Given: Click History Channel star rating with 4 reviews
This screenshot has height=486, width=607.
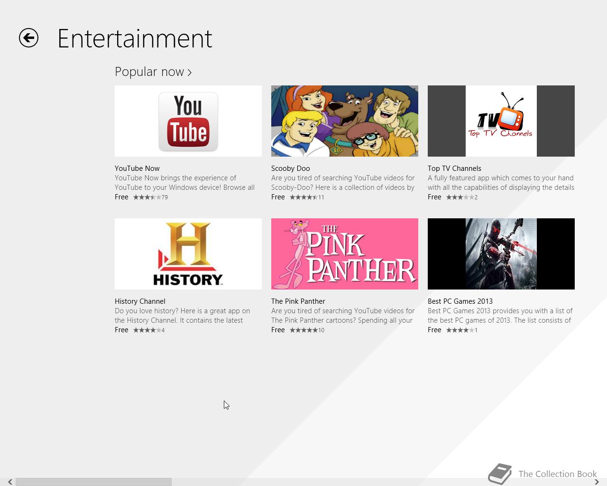Looking at the screenshot, I should coord(149,330).
